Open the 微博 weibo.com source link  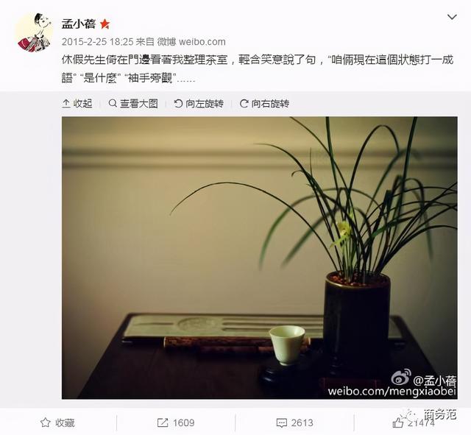click(x=191, y=42)
